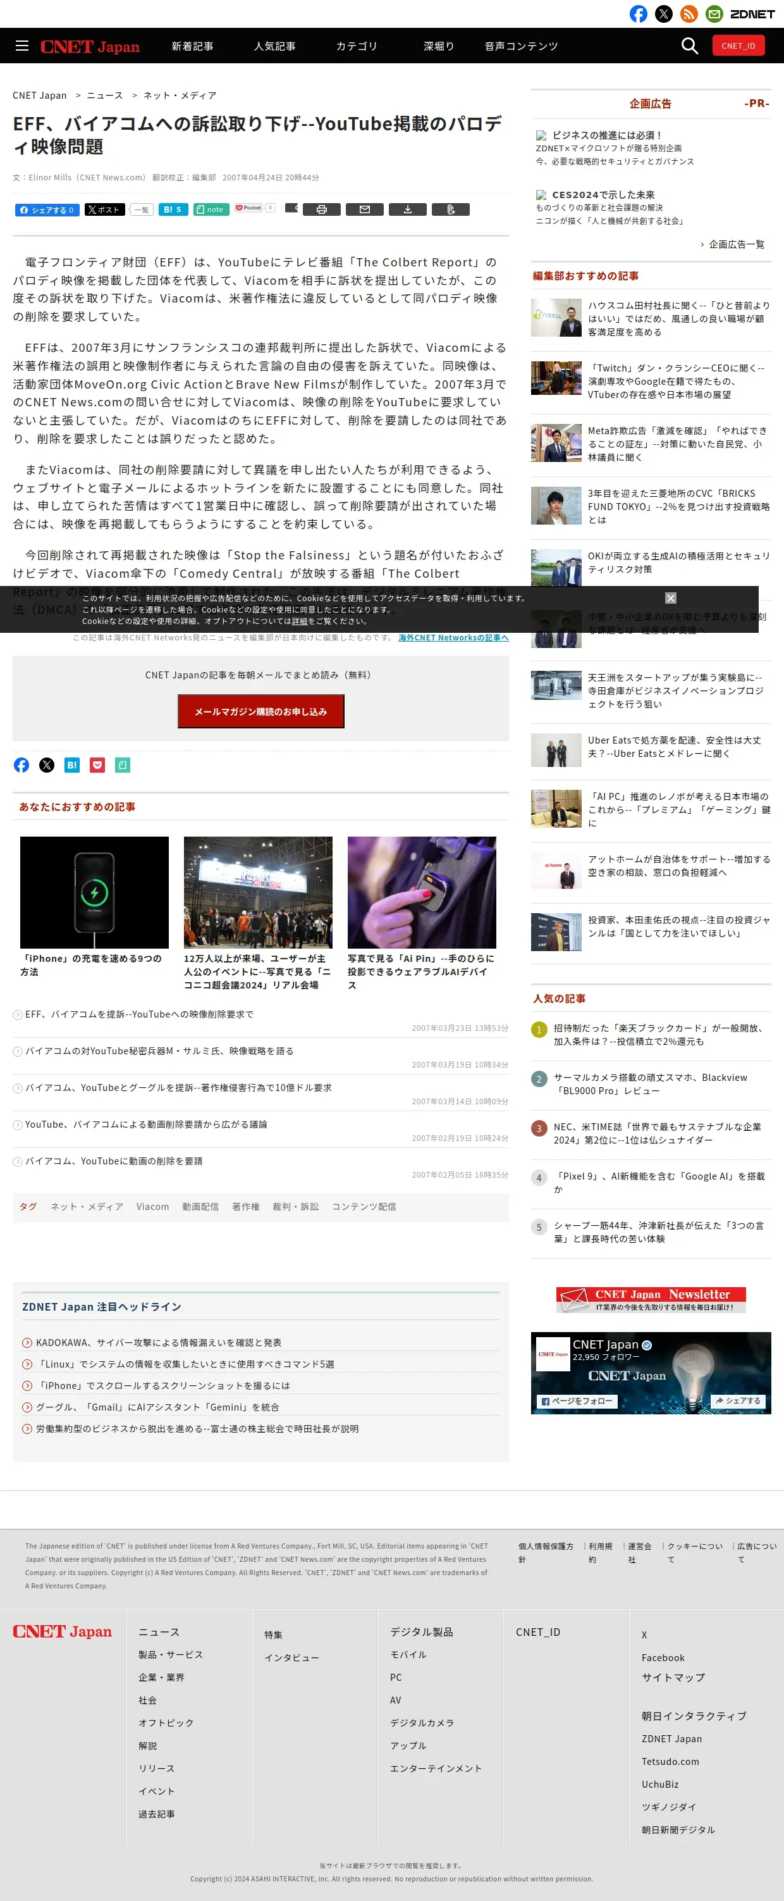Open the footer インタビュー link

pos(292,1657)
